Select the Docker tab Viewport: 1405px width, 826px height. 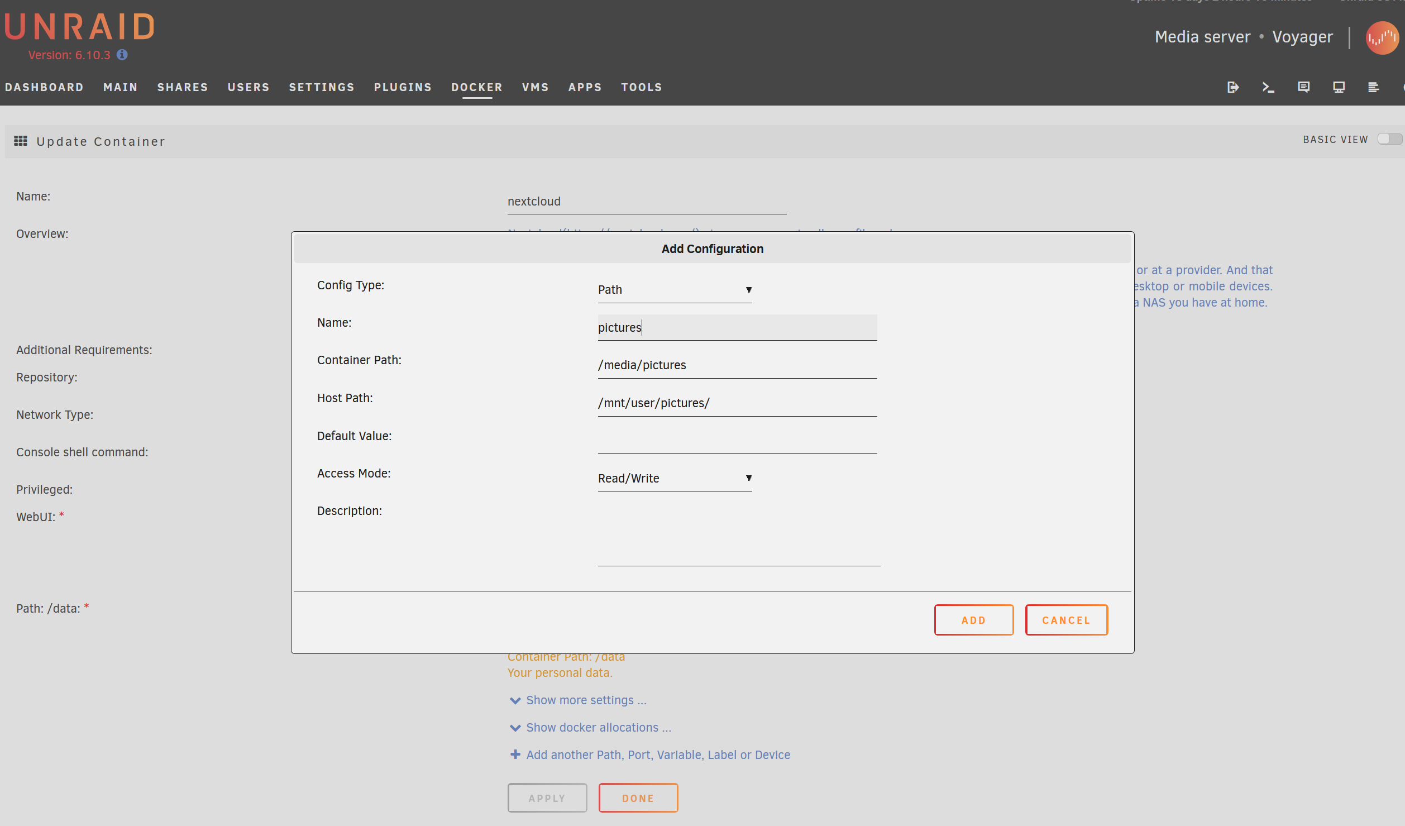(477, 87)
